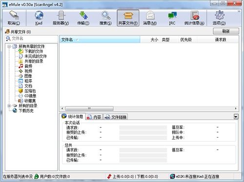Switch to the 文件链接 (File Link) tab
244x182 pixels.
tap(116, 117)
